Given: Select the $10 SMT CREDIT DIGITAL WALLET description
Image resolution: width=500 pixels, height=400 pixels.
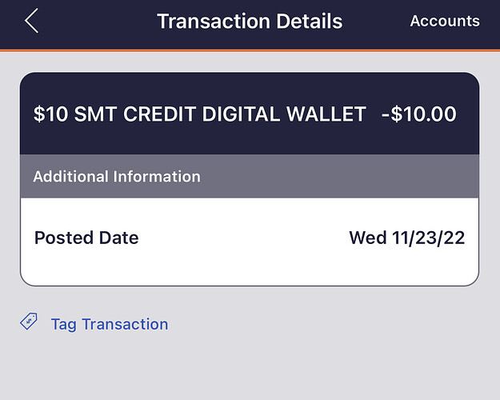Looking at the screenshot, I should [x=199, y=114].
